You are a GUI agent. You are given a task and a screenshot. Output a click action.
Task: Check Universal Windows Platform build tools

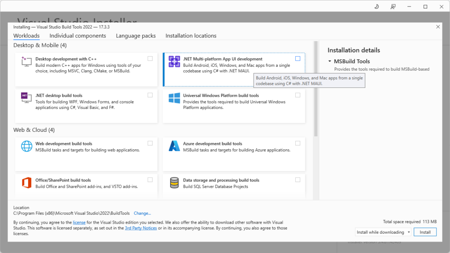tap(298, 95)
